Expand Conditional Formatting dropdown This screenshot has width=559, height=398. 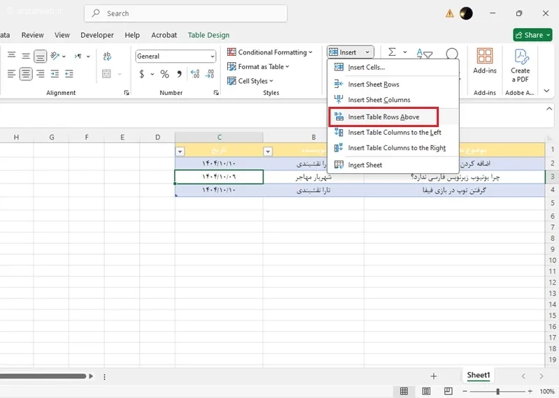point(270,52)
